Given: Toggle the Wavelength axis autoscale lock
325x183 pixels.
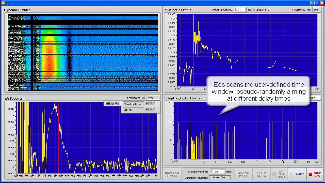Looking at the screenshot, I should point(147,103).
